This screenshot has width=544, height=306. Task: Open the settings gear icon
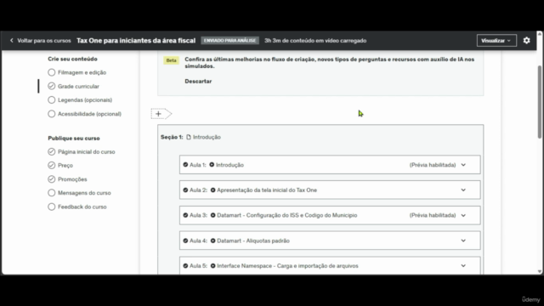[x=526, y=41]
